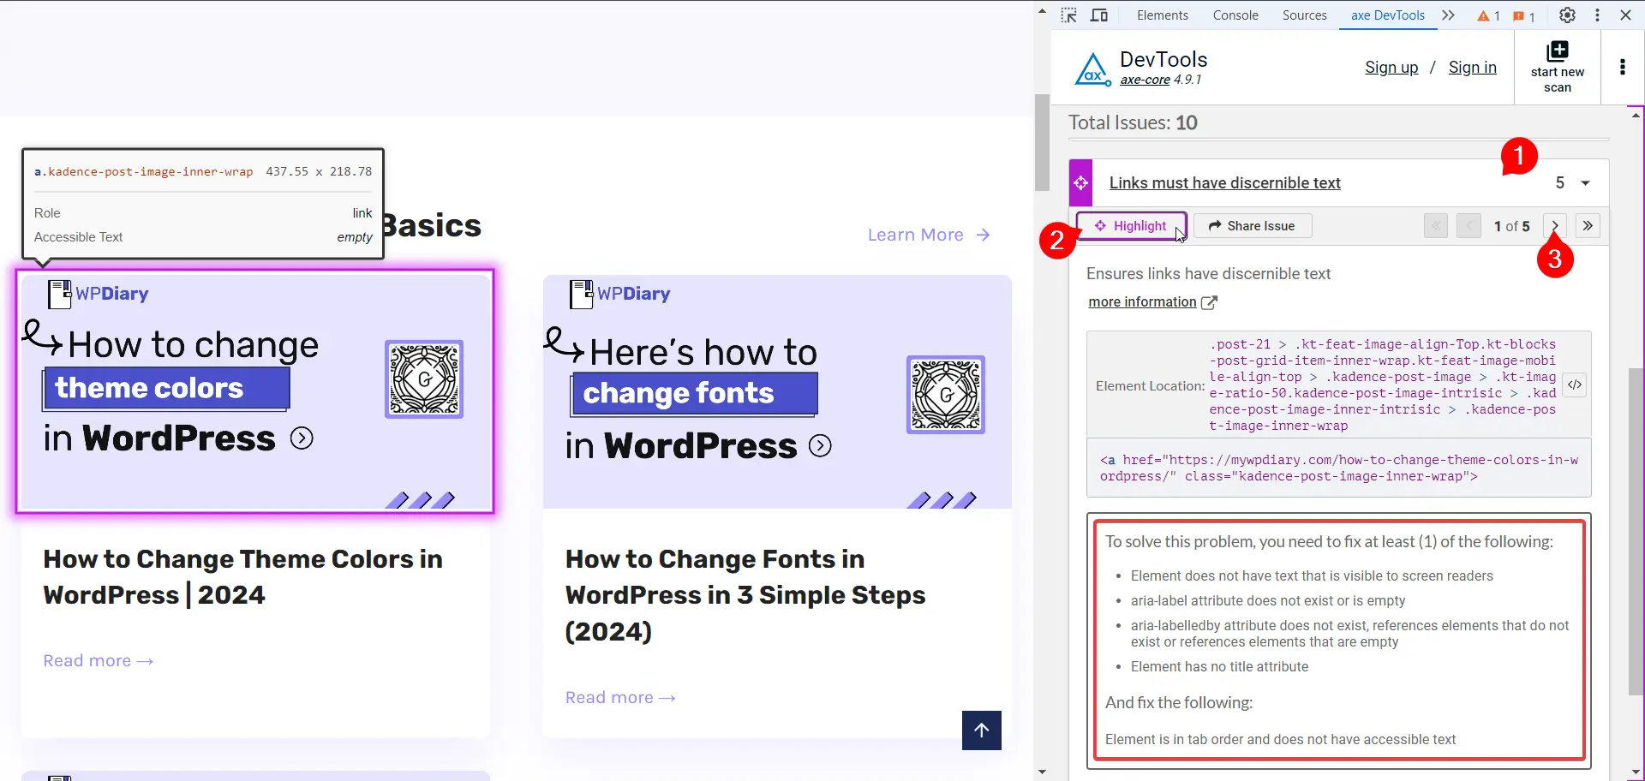This screenshot has width=1645, height=781.
Task: Click the Total Issues: 10 text
Action: coord(1133,122)
